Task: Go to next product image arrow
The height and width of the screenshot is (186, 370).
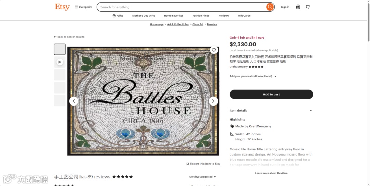Action: pyautogui.click(x=213, y=101)
